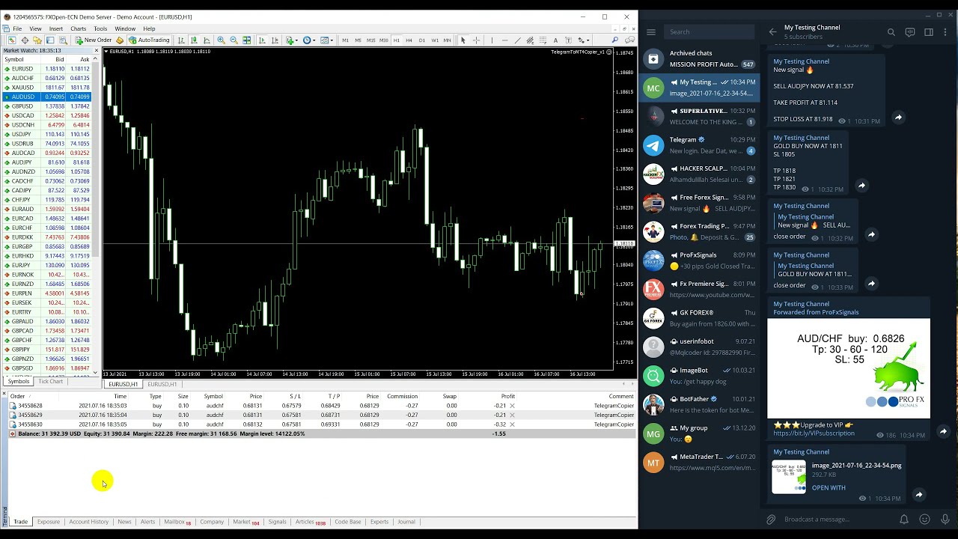
Task: Open channel discussion comments icon in Telegram
Action: pyautogui.click(x=910, y=32)
